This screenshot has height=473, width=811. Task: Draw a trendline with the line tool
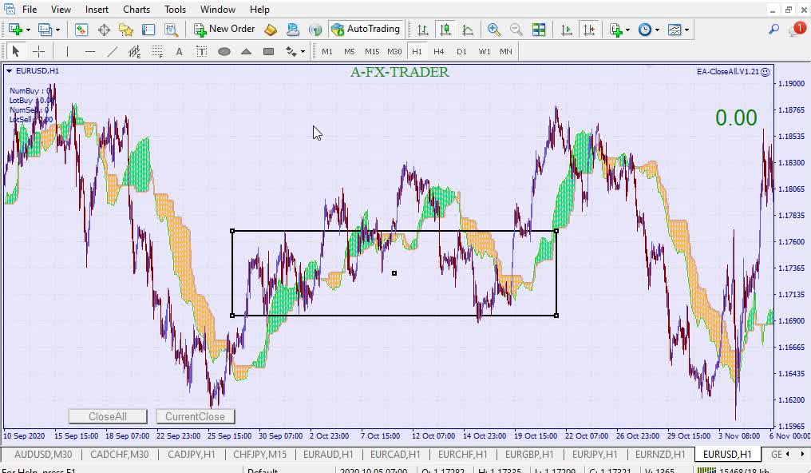click(x=113, y=52)
